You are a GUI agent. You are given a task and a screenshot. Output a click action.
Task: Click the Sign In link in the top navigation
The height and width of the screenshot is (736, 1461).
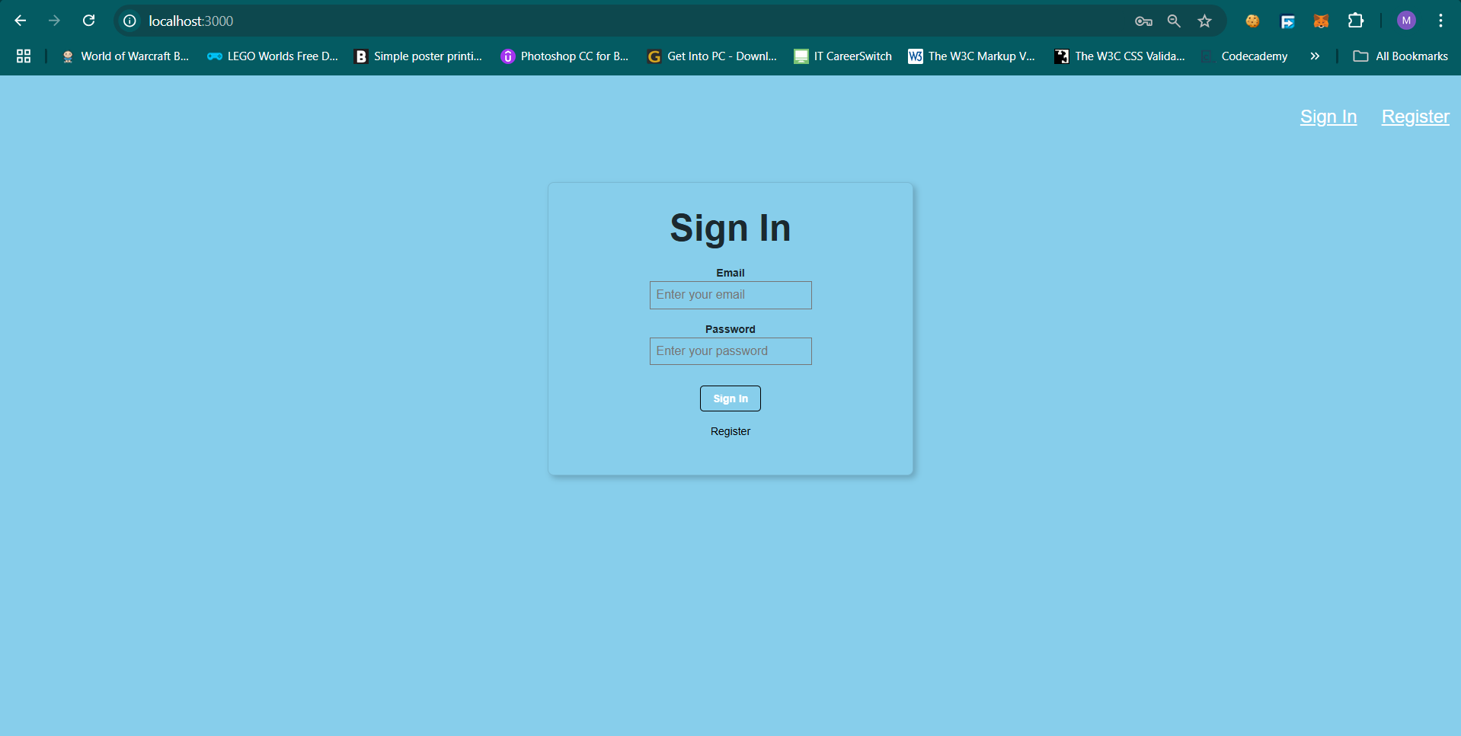point(1328,117)
